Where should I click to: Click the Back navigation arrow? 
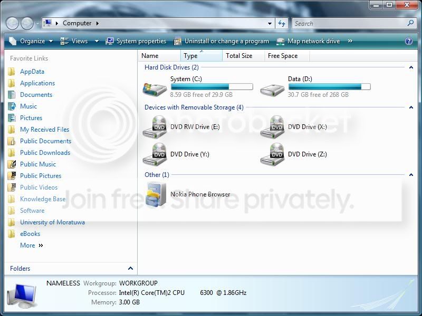[x=12, y=23]
